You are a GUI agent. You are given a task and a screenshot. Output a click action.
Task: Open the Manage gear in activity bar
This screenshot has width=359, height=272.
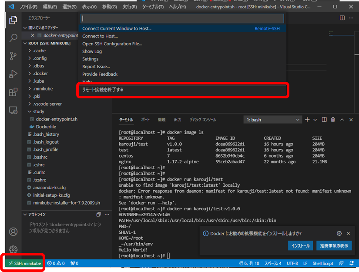coord(13,249)
